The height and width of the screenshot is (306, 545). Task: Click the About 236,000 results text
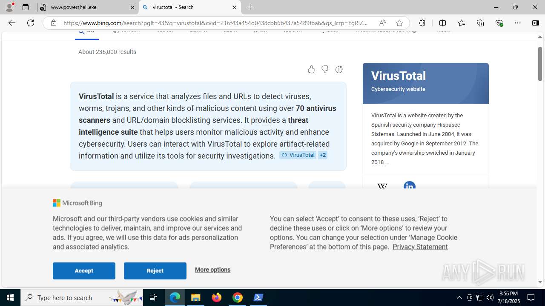tap(107, 52)
